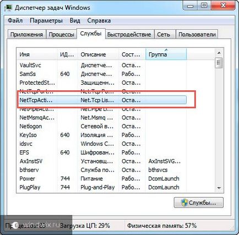
Task: Click the Загрузка ЦП: 29% status
Action: click(85, 226)
